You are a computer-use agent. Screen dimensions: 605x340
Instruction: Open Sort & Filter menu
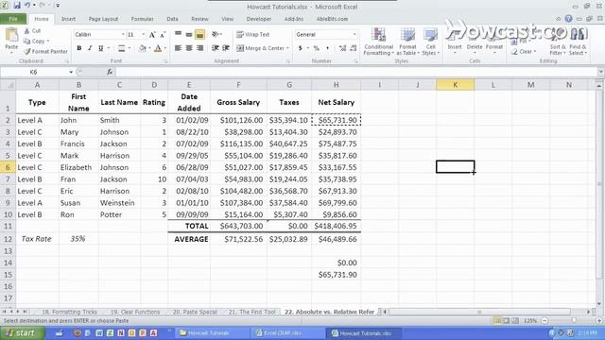(x=557, y=42)
